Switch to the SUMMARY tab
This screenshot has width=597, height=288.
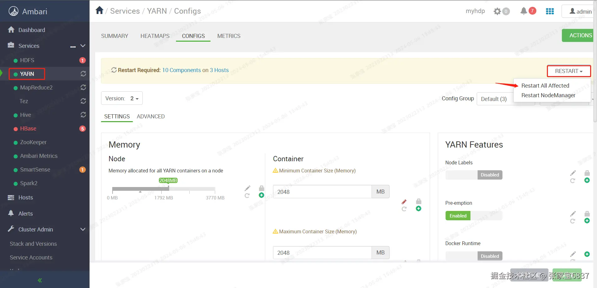coord(114,36)
